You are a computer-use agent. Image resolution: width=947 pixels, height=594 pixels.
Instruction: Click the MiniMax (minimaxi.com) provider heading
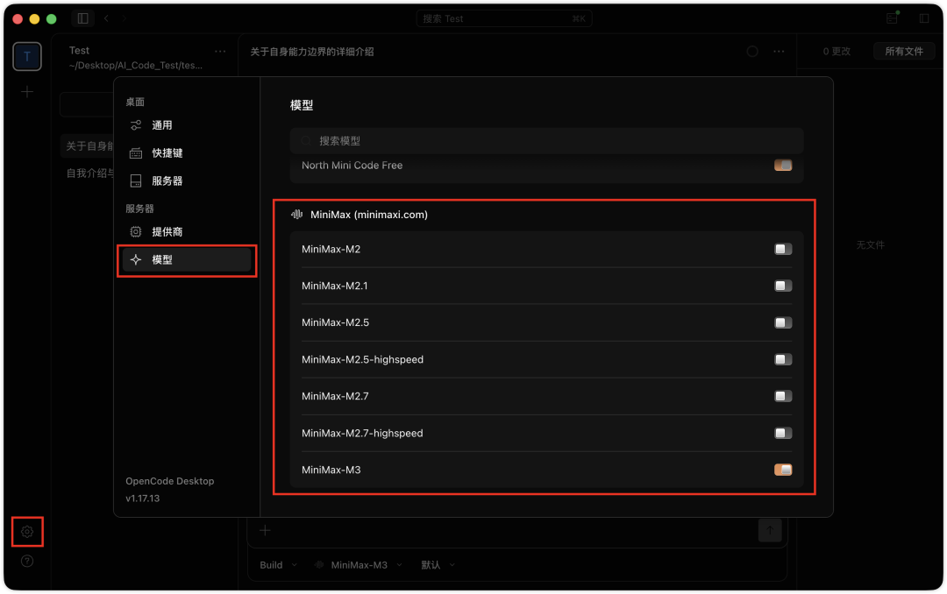pyautogui.click(x=369, y=215)
